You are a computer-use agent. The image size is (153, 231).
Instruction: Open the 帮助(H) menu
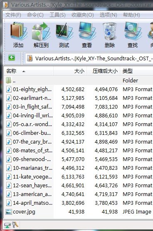point(131,15)
